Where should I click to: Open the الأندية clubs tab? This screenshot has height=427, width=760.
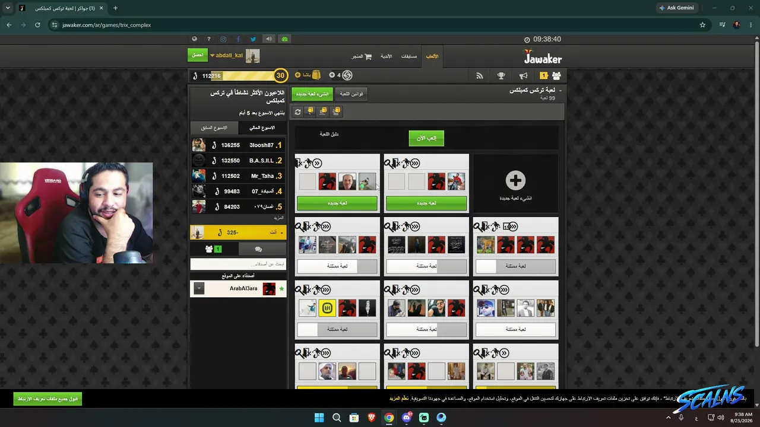386,56
